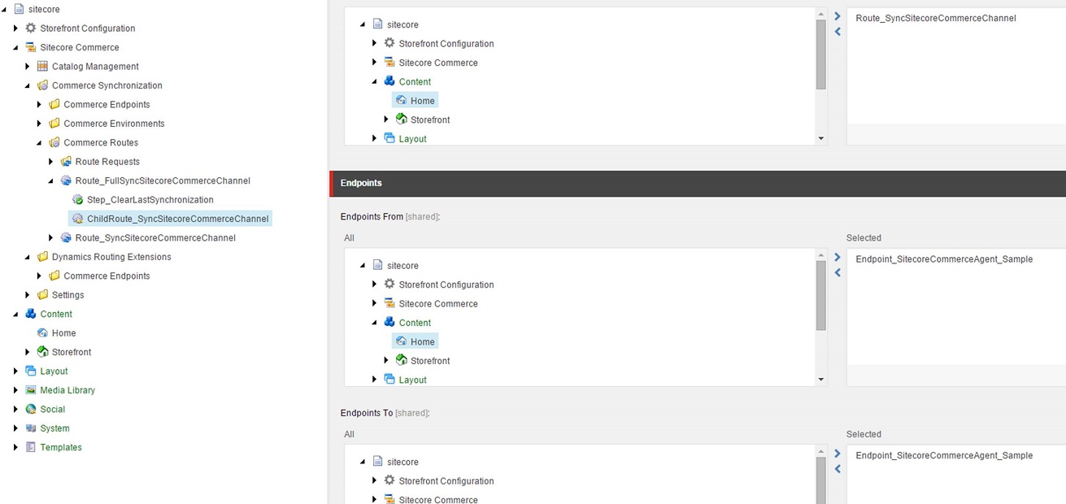Viewport: 1066px width, 504px height.
Task: Click the Home icon in left tree
Action: pos(43,332)
